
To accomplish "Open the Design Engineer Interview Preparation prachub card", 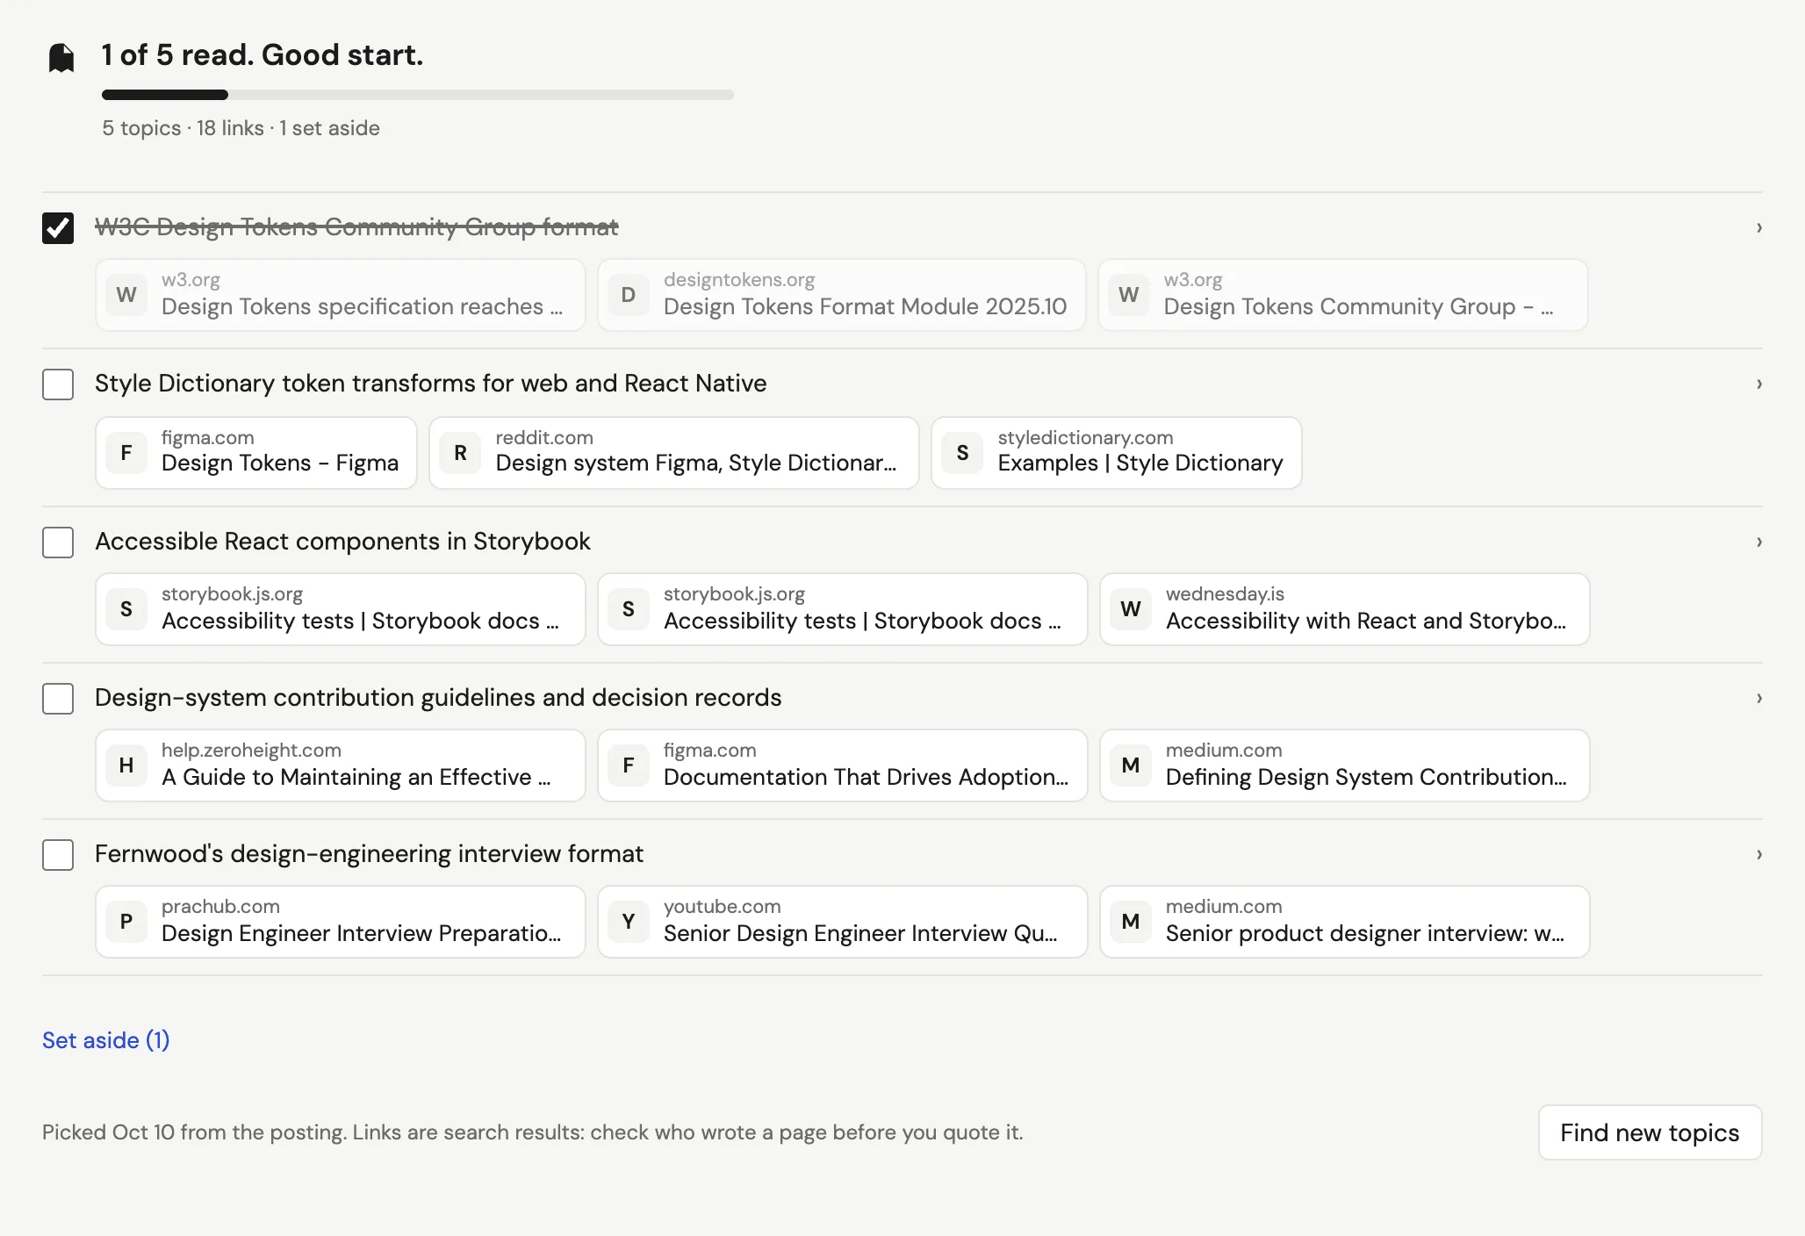I will pyautogui.click(x=341, y=922).
